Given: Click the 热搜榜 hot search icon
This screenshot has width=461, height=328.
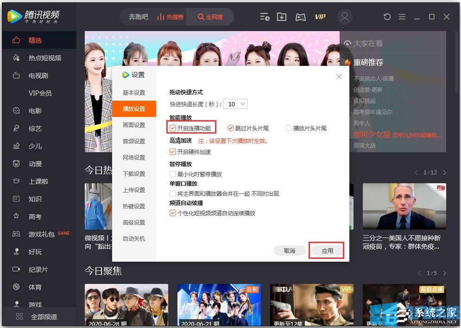Looking at the screenshot, I should (x=171, y=17).
